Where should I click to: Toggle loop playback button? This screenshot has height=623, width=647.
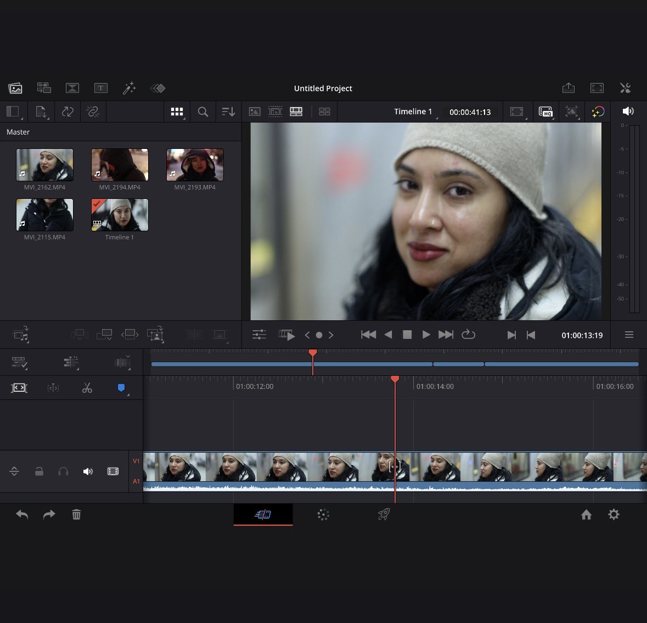[468, 335]
